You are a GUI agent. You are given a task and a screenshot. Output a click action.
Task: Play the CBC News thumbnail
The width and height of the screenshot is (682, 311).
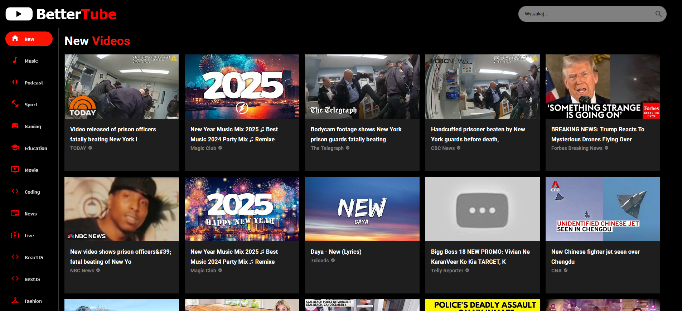(483, 87)
